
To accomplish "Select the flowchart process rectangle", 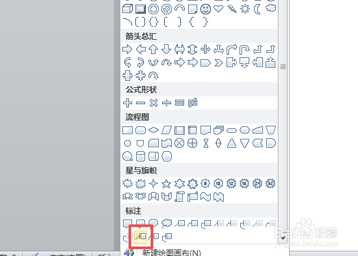I will click(128, 130).
